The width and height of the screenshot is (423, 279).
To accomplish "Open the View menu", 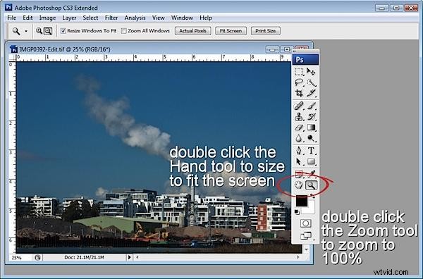I will pos(159,18).
